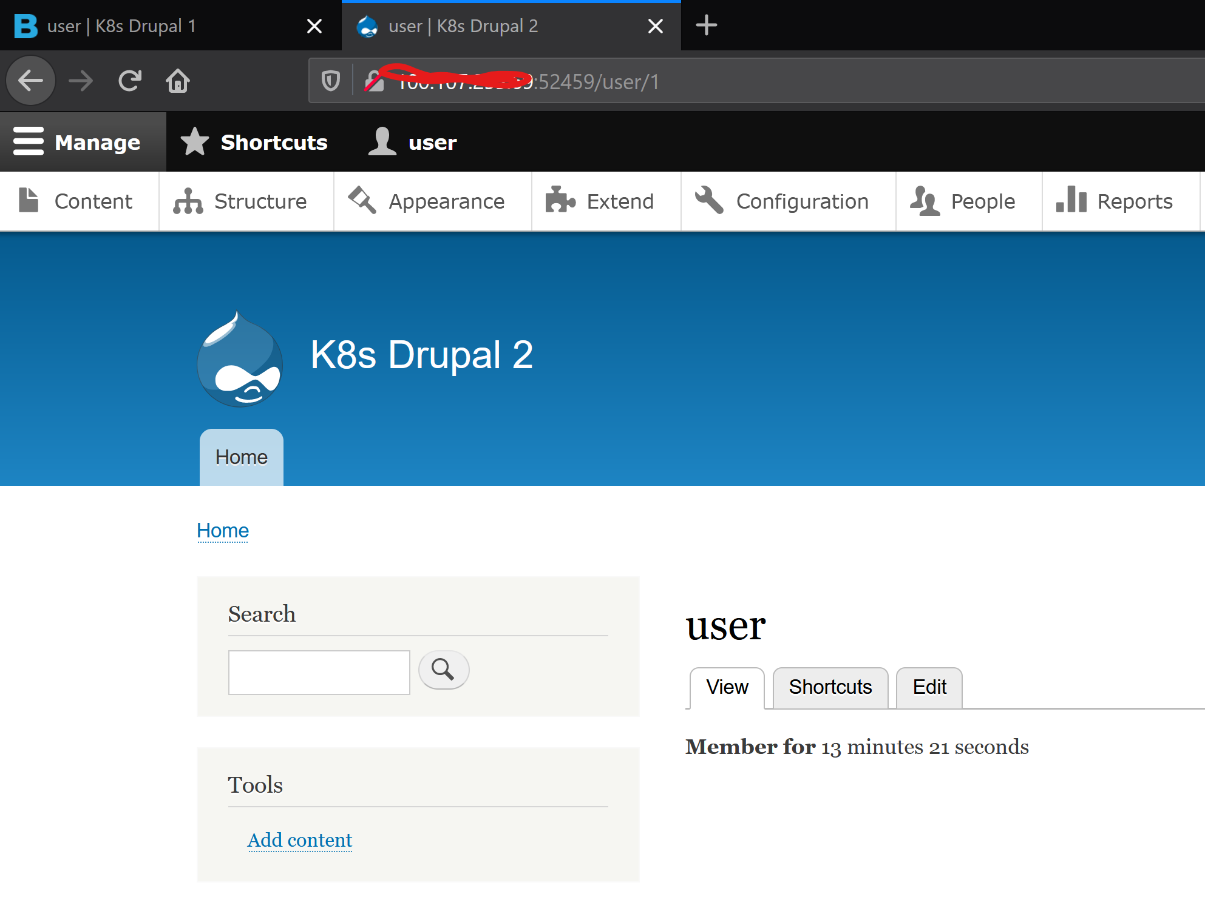This screenshot has width=1205, height=911.
Task: Open the Edit profile tab
Action: [x=929, y=687]
